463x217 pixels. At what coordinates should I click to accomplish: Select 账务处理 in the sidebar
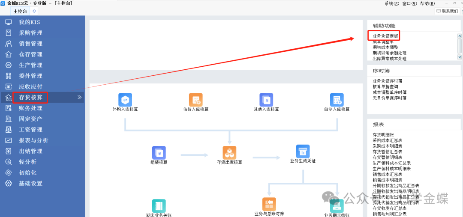point(30,108)
